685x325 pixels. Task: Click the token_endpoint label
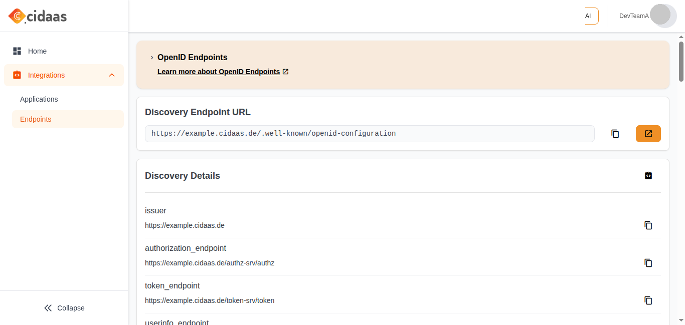tap(173, 286)
